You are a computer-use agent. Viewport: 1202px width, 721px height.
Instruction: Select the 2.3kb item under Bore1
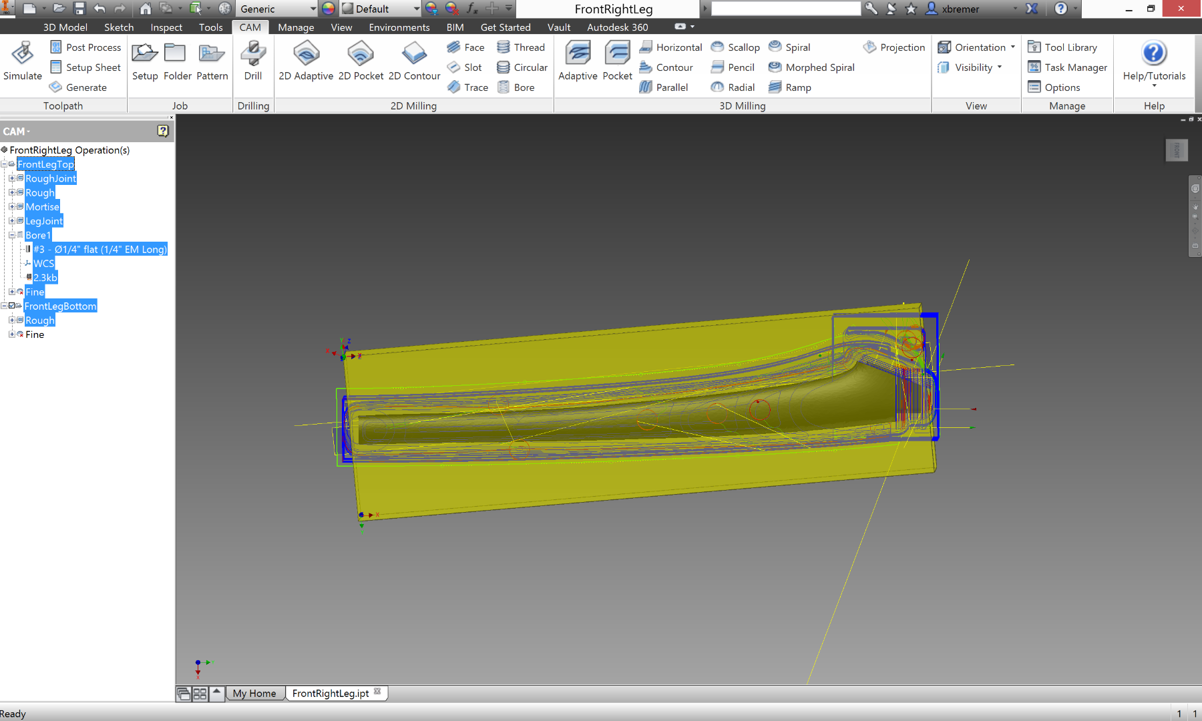pyautogui.click(x=45, y=278)
